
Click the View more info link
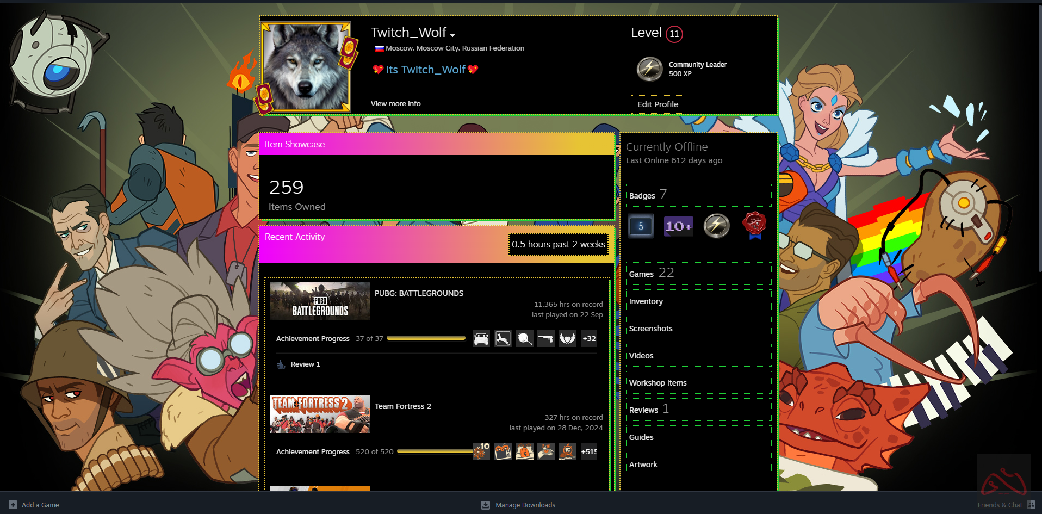[x=395, y=104]
